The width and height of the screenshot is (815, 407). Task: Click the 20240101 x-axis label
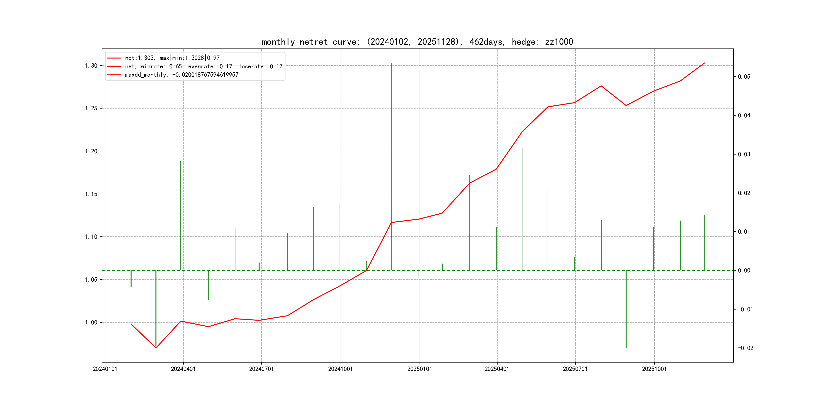(105, 369)
